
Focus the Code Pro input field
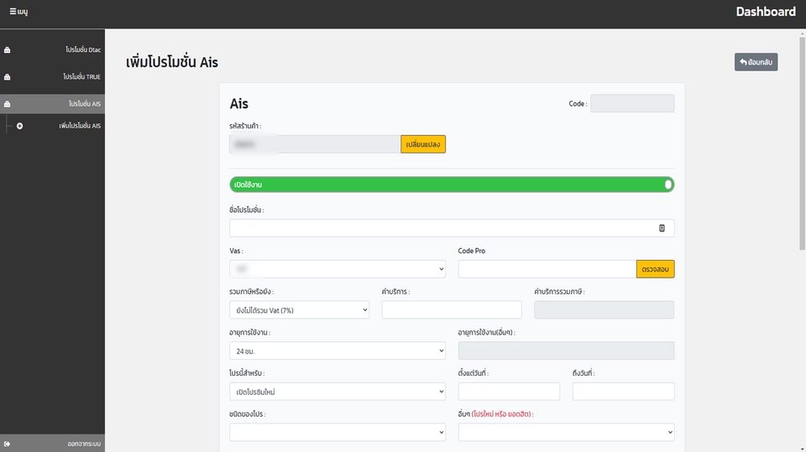tap(547, 269)
